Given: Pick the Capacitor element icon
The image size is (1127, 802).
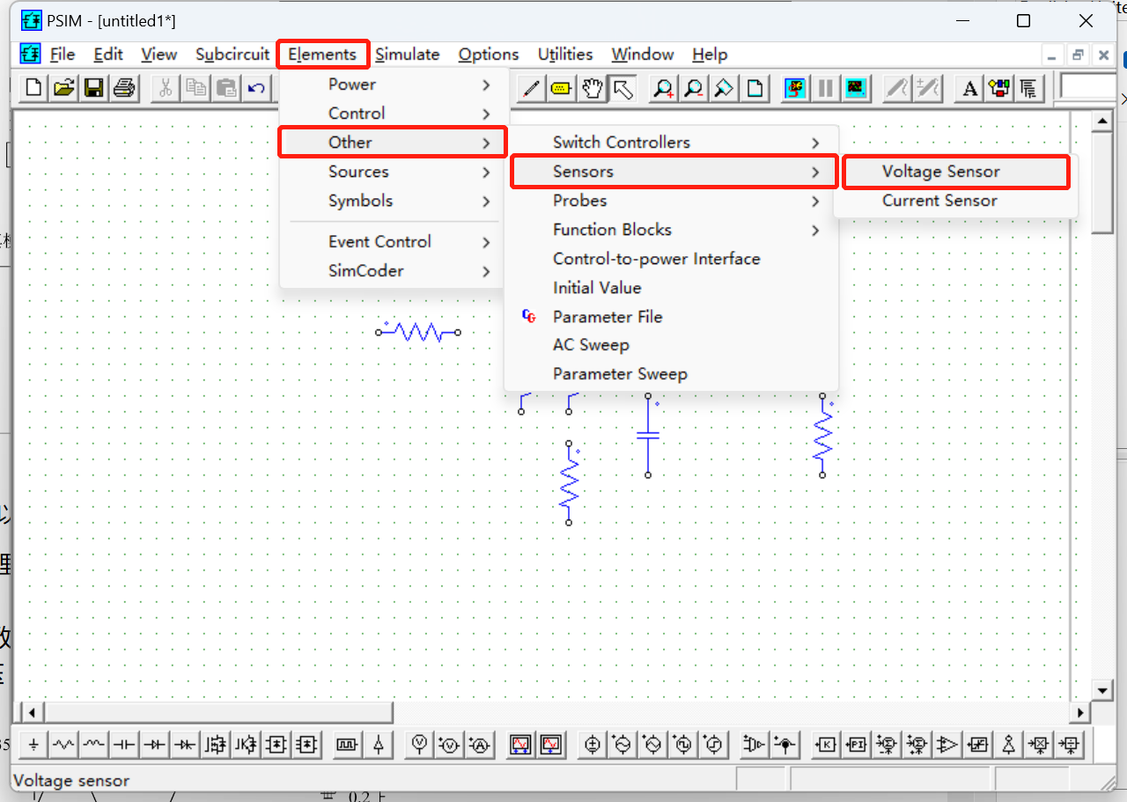Looking at the screenshot, I should click(x=124, y=745).
